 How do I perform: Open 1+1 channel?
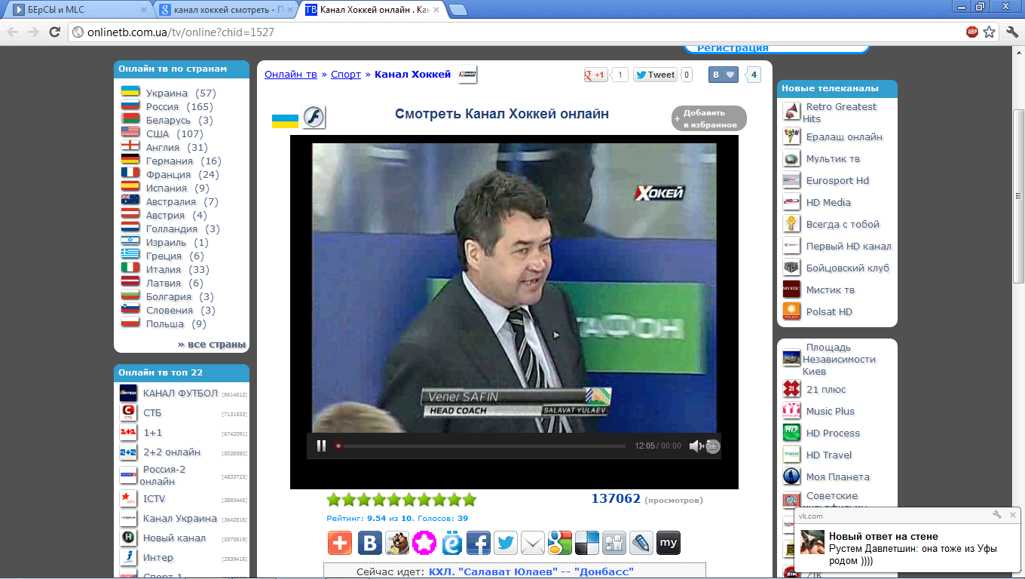tap(152, 432)
